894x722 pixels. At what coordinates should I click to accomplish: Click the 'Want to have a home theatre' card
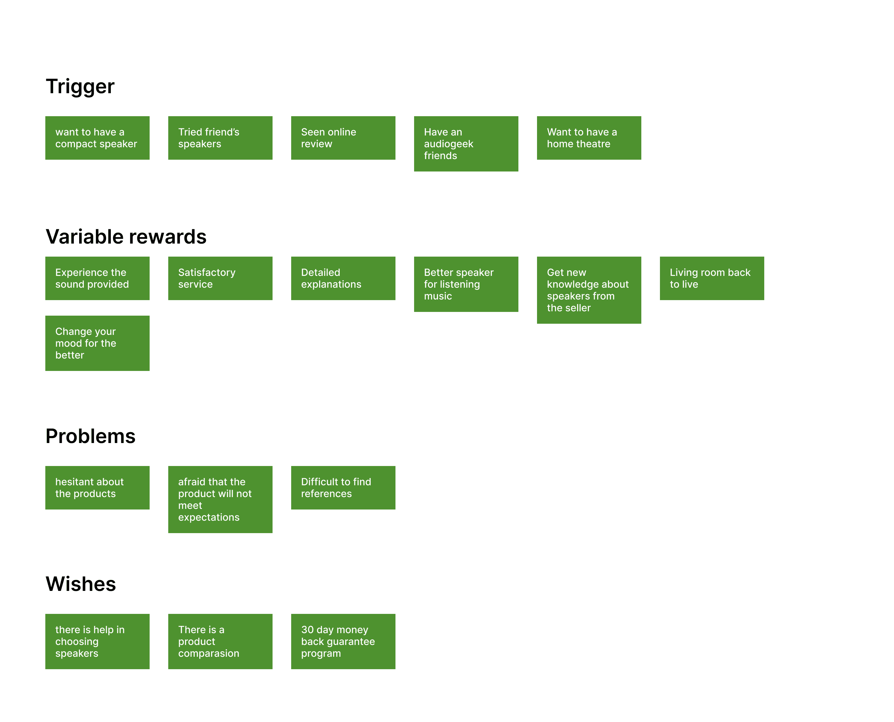[x=589, y=136]
